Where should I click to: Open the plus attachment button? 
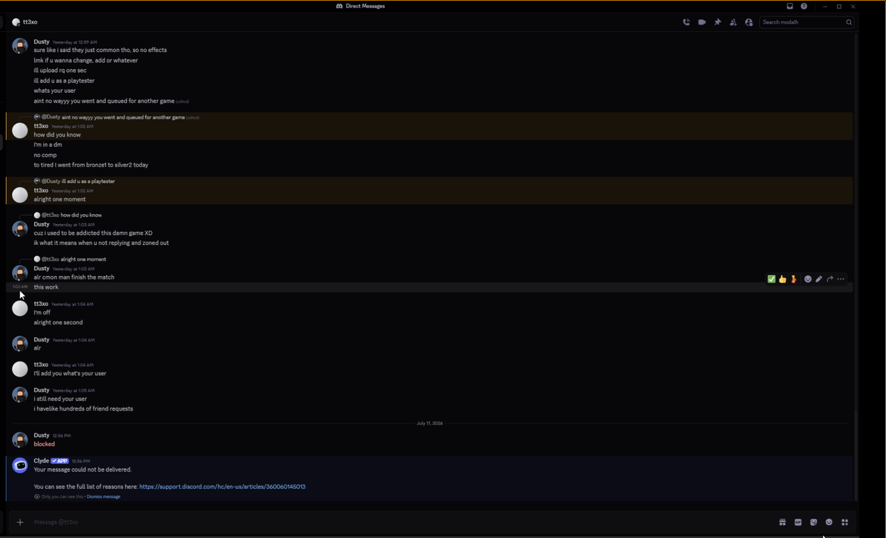[x=20, y=522]
